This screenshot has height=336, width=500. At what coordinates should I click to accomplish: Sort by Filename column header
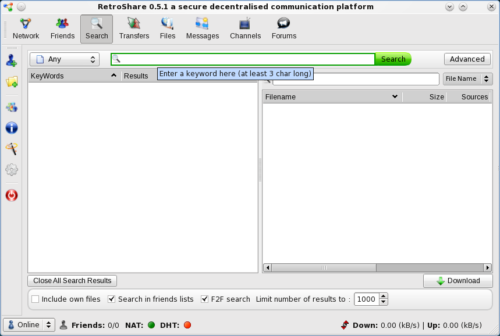tap(332, 97)
